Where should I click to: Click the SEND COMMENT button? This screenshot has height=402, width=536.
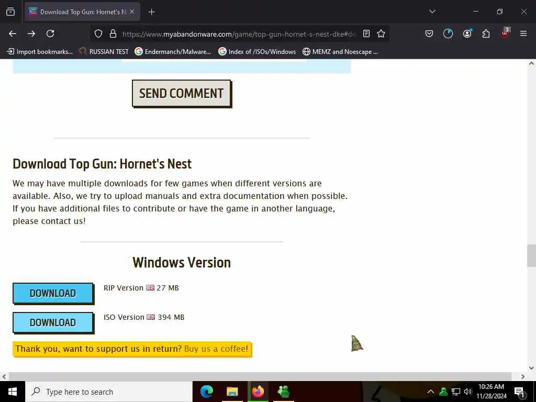pyautogui.click(x=182, y=93)
